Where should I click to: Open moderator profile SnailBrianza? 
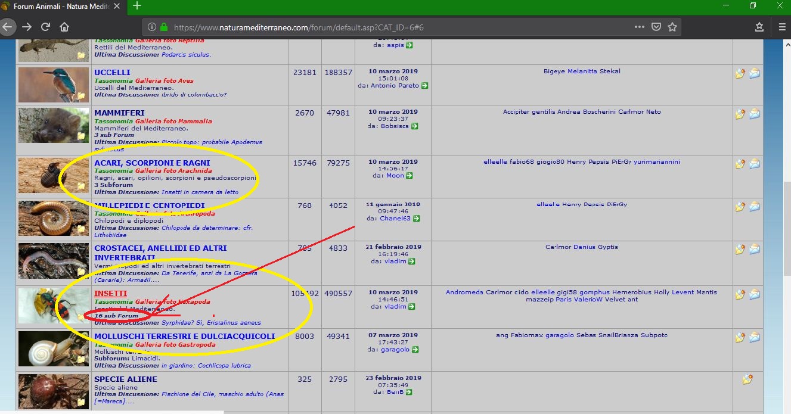click(617, 335)
